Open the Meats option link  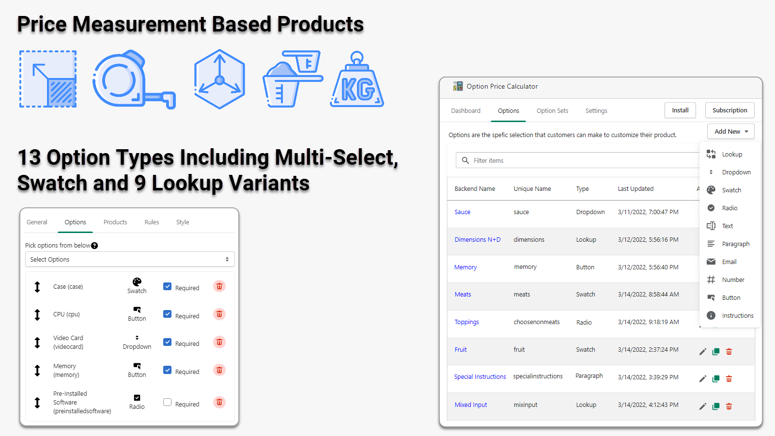click(463, 295)
